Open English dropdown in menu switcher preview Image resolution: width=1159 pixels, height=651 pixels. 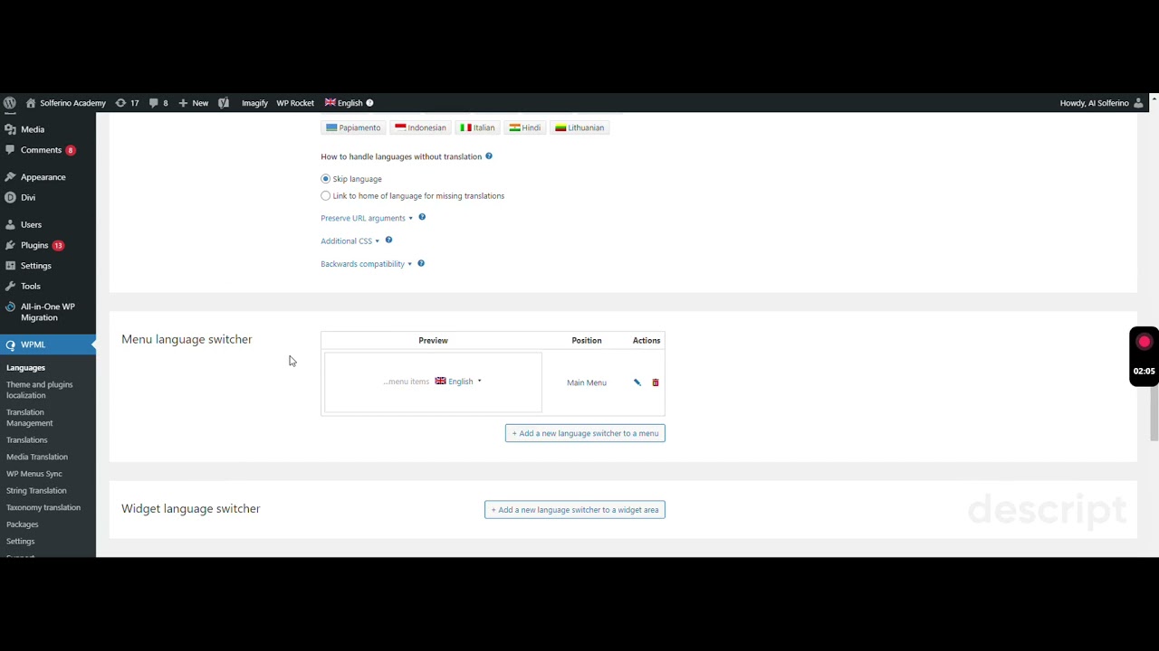click(x=458, y=382)
